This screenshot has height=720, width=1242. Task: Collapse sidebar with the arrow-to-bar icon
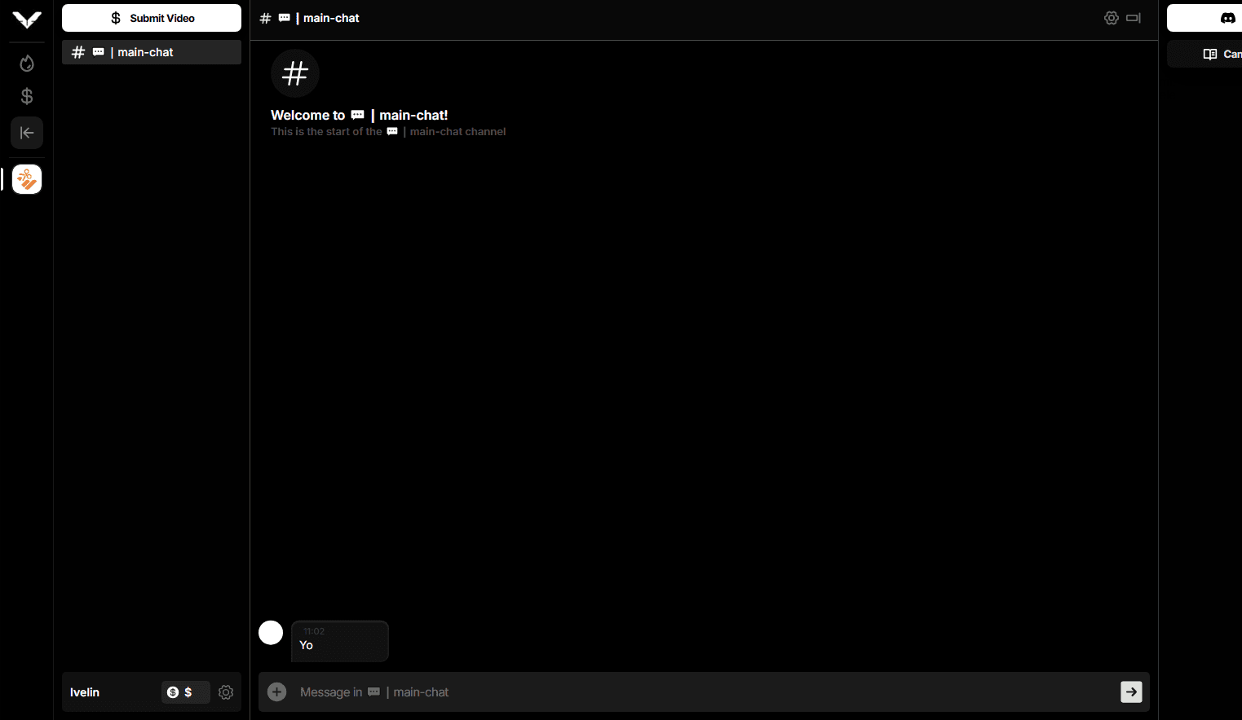(27, 133)
